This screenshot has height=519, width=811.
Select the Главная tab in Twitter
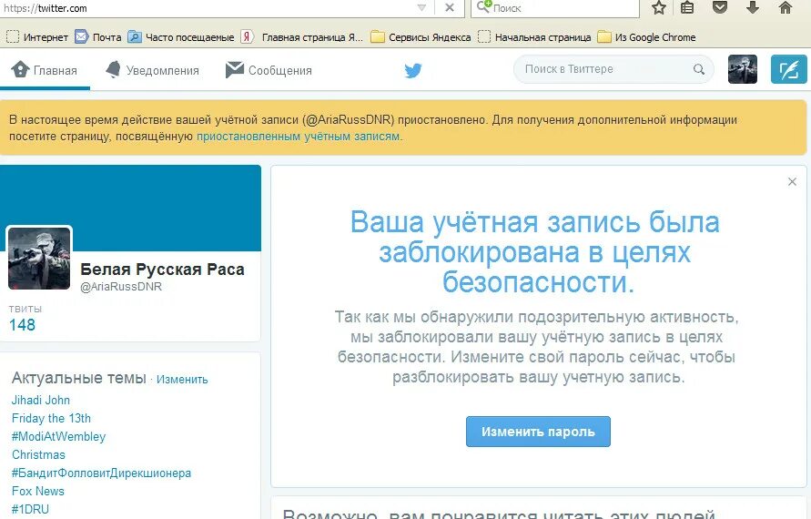45,70
